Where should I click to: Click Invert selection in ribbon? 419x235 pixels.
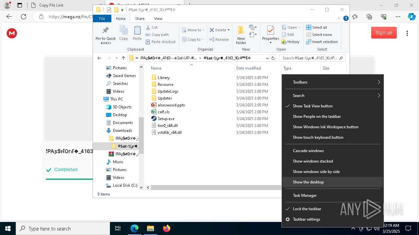322,42
